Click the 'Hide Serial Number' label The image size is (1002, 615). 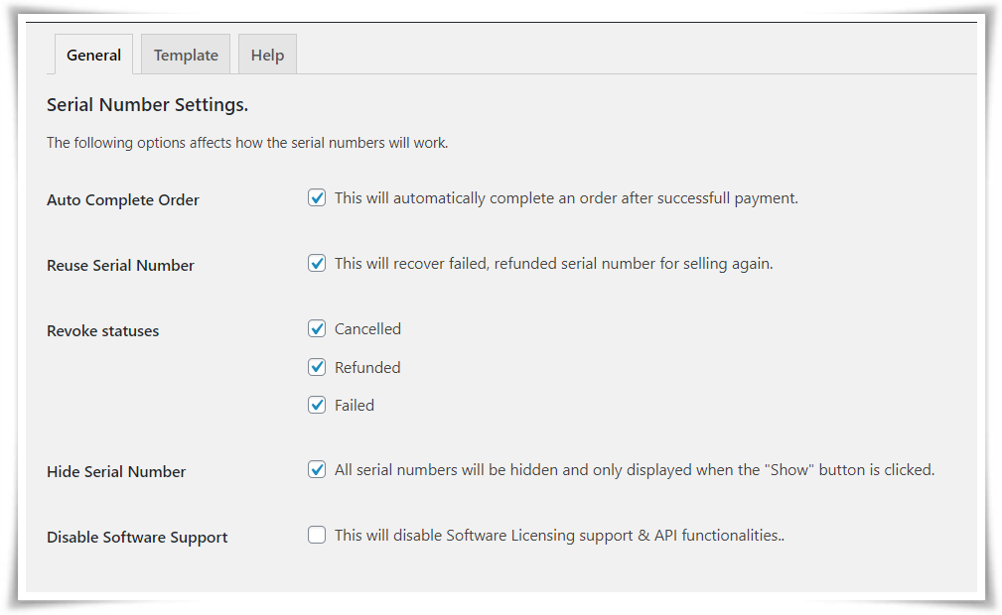116,471
